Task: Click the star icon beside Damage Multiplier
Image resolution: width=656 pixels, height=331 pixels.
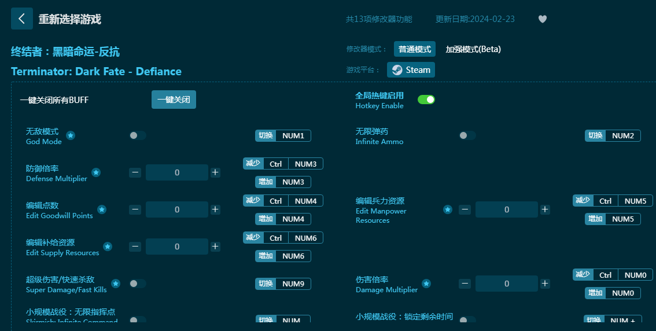Action: pyautogui.click(x=426, y=284)
